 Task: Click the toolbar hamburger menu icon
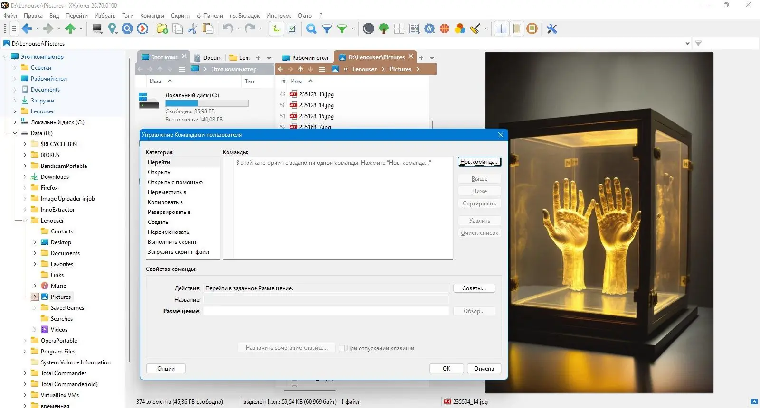coord(14,29)
